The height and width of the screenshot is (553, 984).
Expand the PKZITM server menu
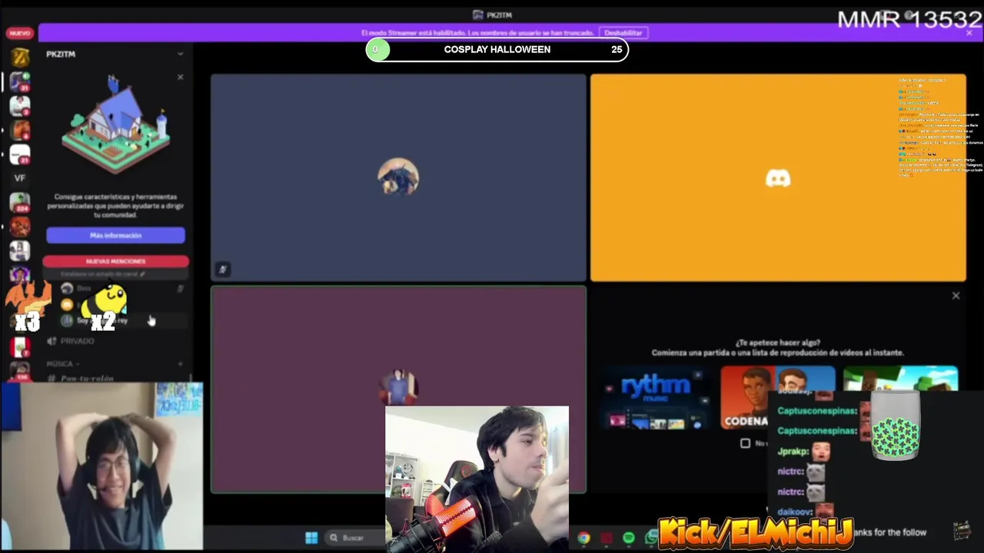tap(180, 54)
